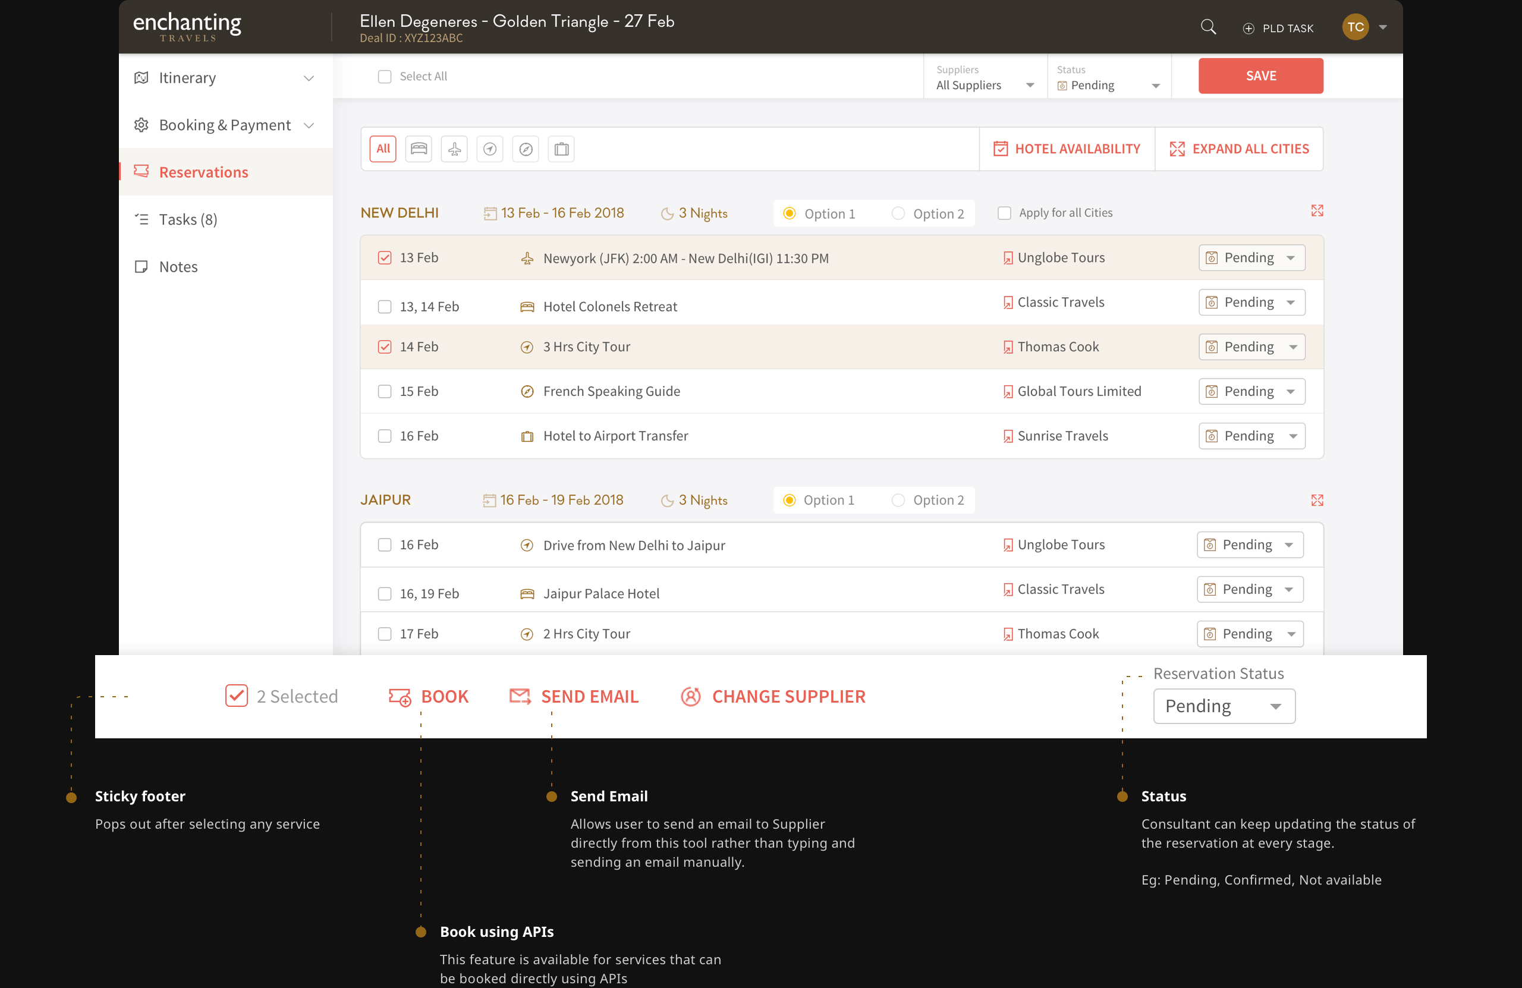Tick Hotel Colonels Retreat checkbox
Screen dimensions: 1522x988
(384, 307)
